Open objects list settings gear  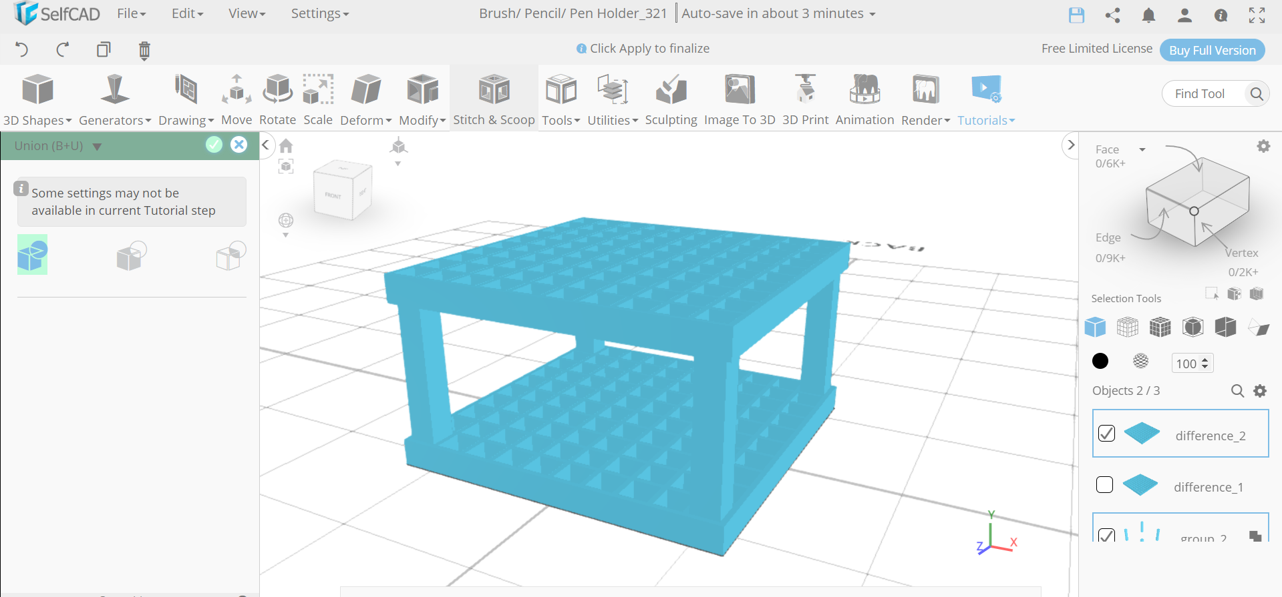[1260, 391]
